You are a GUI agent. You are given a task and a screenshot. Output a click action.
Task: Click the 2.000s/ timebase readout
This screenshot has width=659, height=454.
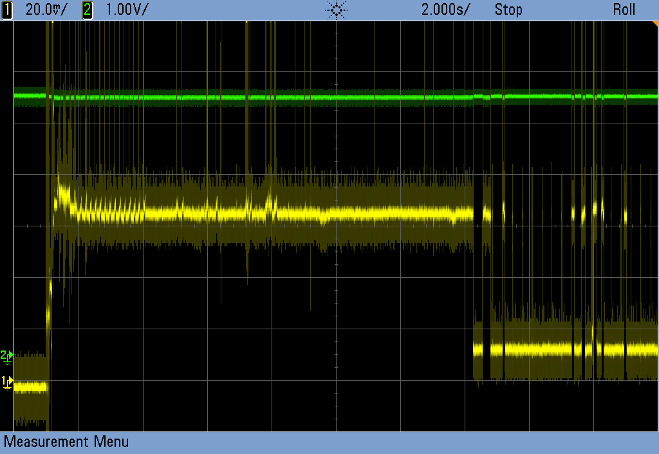pos(445,10)
